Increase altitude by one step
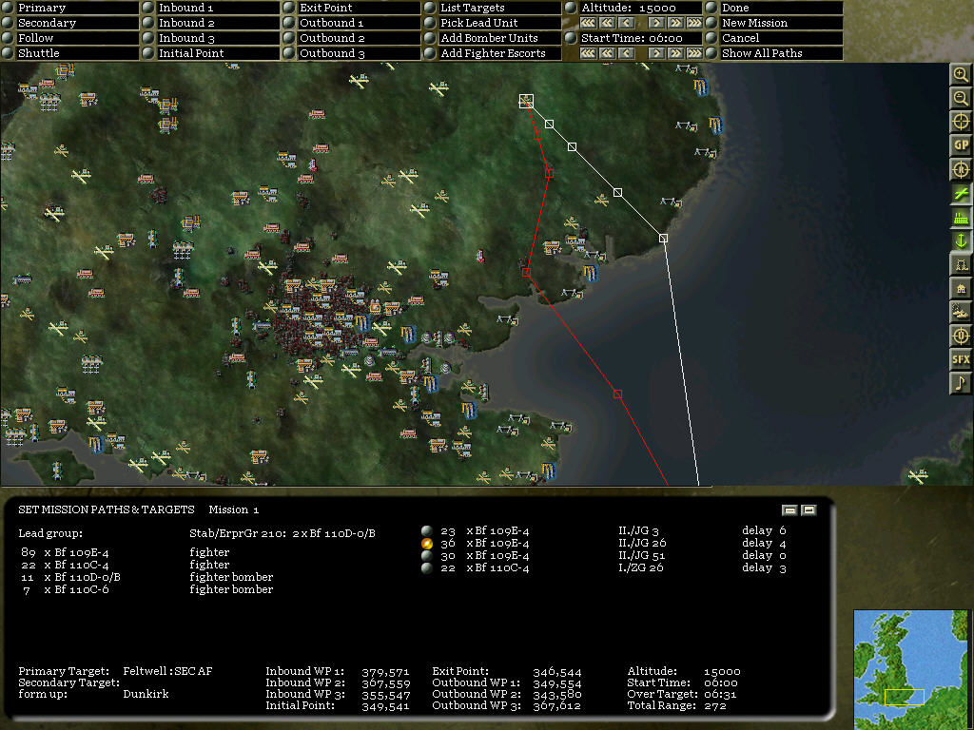The image size is (974, 730). click(x=656, y=23)
